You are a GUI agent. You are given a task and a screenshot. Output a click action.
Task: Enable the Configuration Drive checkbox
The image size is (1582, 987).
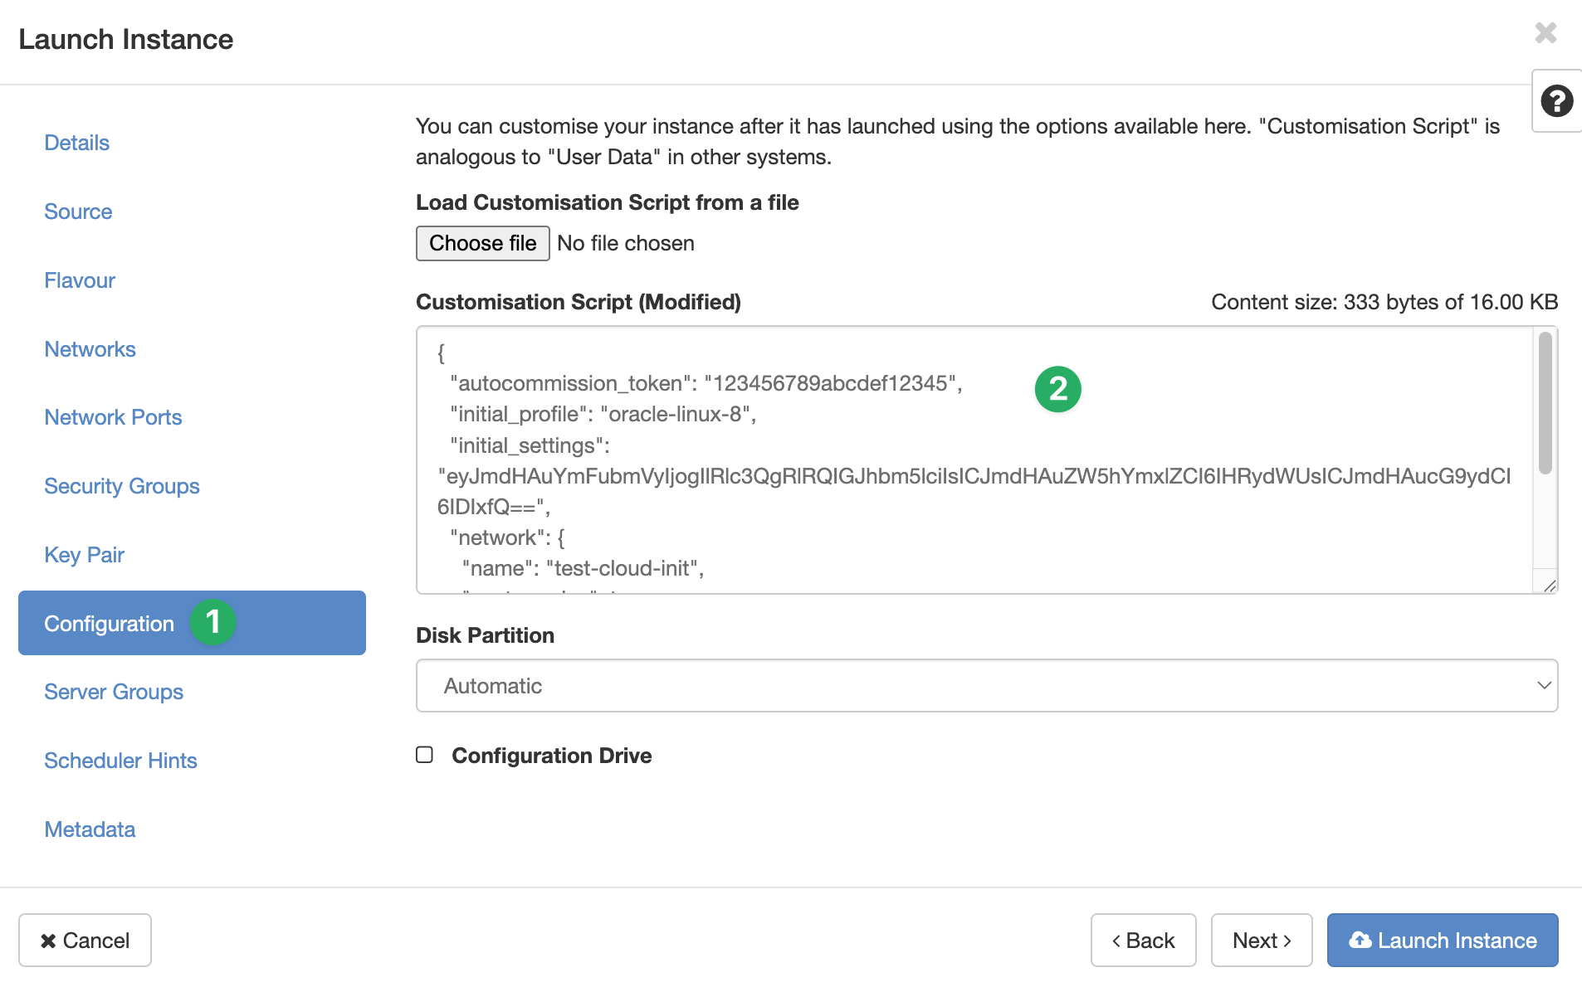425,755
